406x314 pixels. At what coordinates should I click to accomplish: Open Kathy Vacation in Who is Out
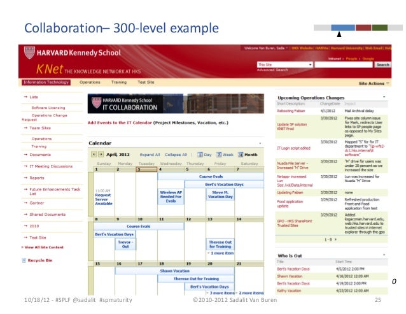(x=289, y=290)
